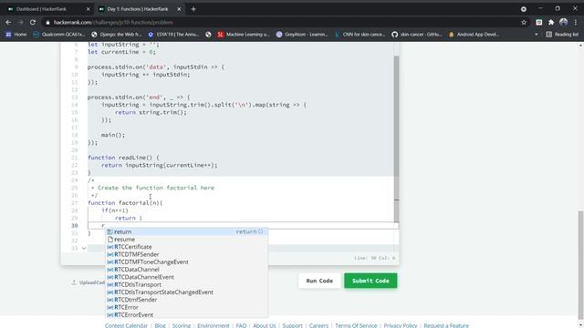Open the Machine Learning bookmark
Viewport: 584px width, 328px height.
(244, 35)
